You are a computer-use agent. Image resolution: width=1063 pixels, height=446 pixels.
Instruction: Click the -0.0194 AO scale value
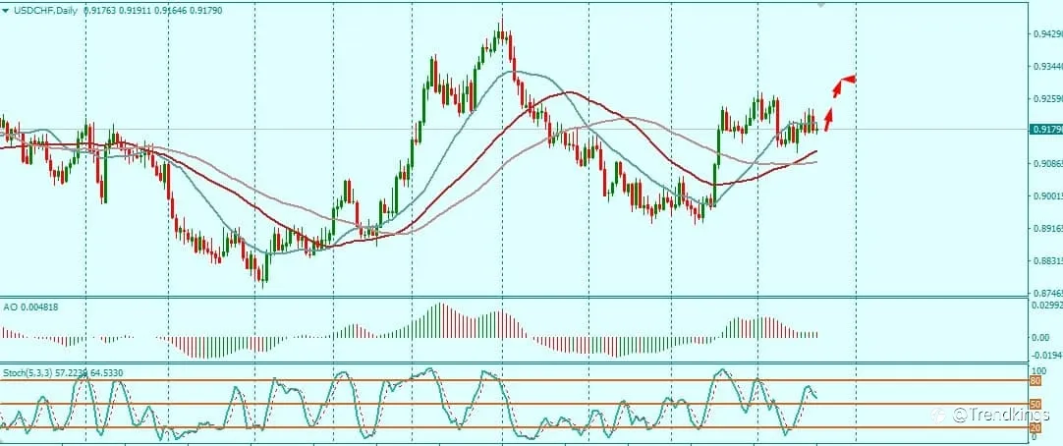(x=1047, y=356)
